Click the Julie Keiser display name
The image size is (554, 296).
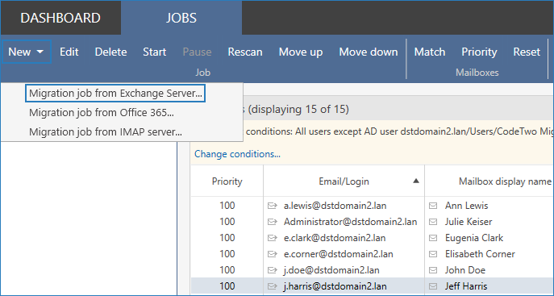(469, 222)
